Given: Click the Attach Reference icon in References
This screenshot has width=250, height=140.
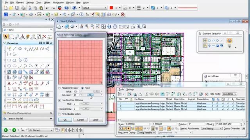Looking at the screenshot, I should pyautogui.click(x=129, y=94).
